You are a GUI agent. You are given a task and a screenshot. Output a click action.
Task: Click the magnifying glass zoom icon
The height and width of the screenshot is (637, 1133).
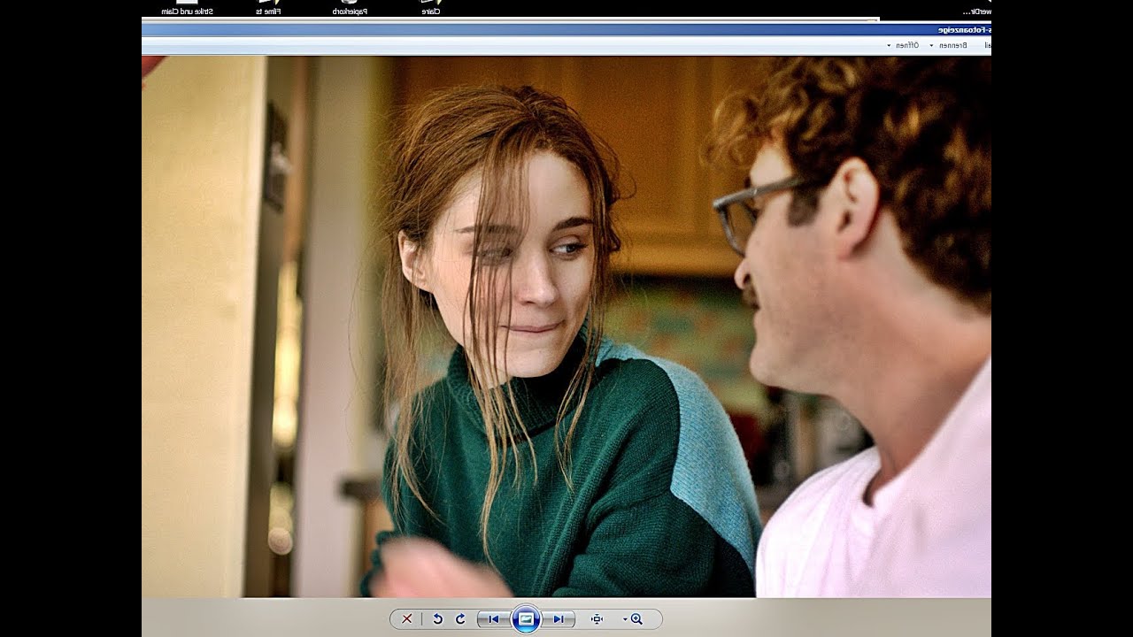tap(637, 619)
